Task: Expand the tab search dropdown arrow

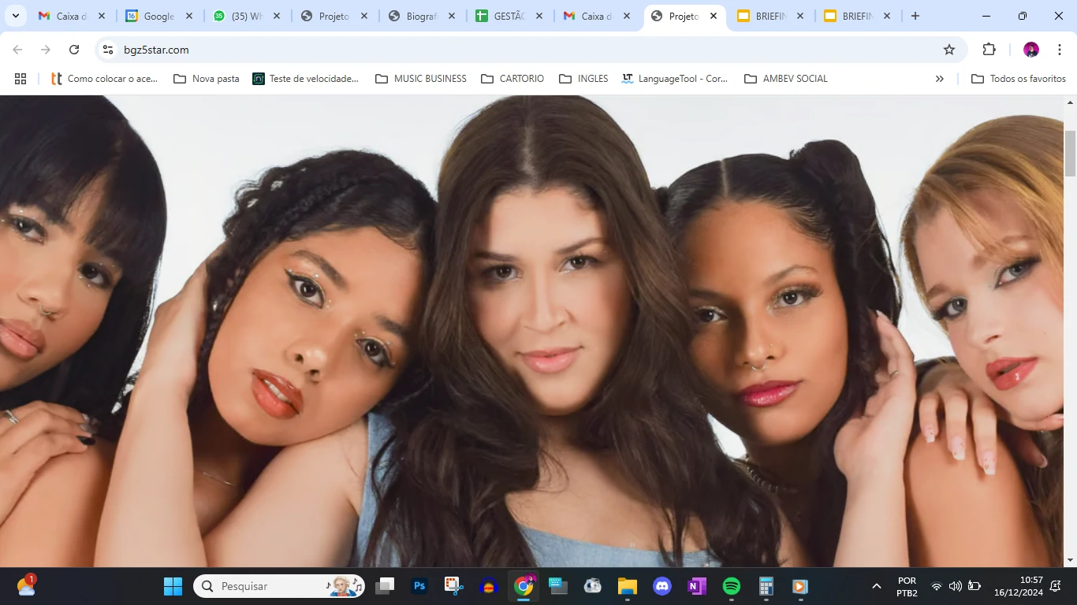Action: (x=15, y=16)
